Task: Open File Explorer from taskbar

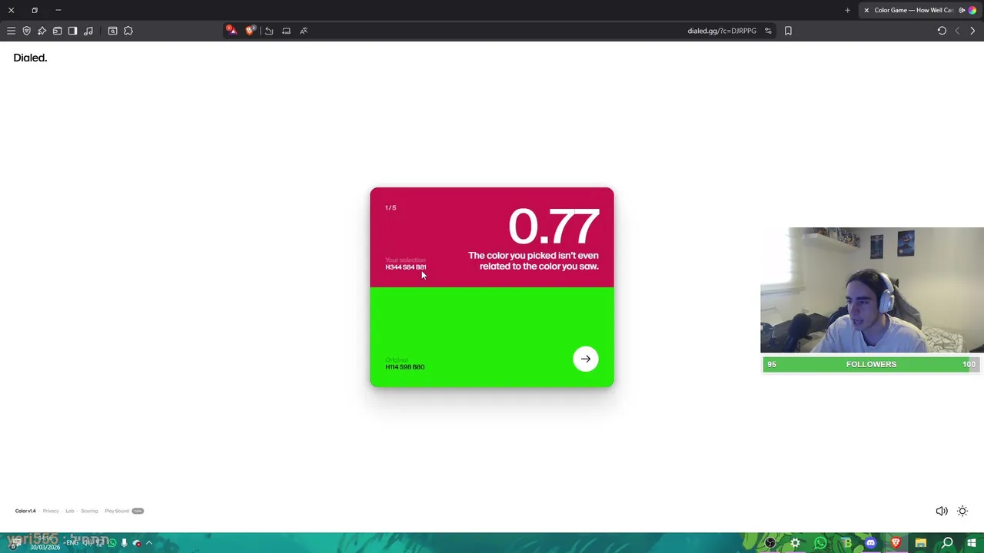Action: click(x=921, y=543)
